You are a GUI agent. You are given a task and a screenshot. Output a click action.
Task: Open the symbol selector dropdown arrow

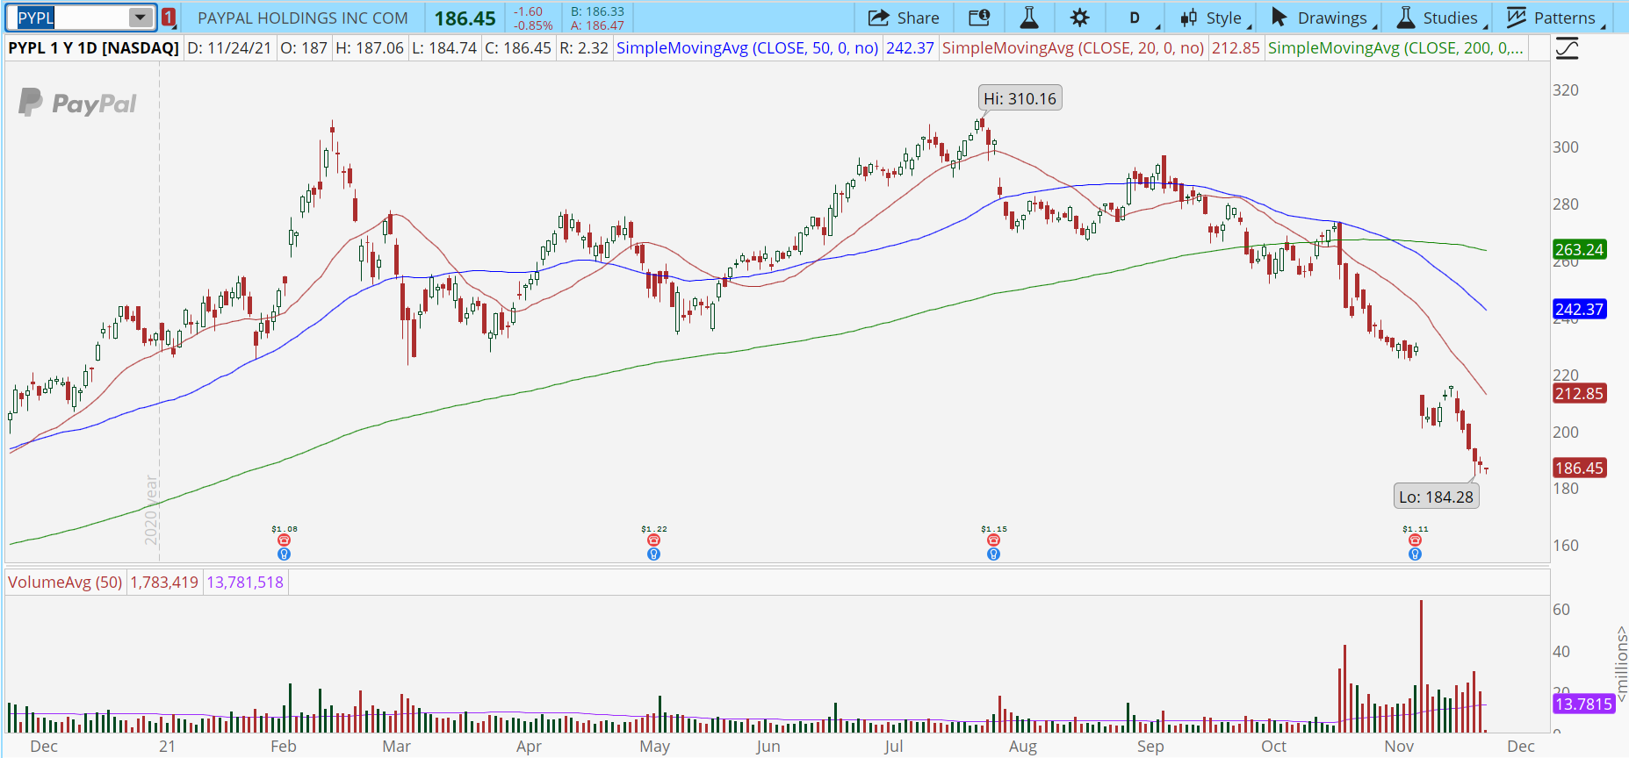pos(141,18)
